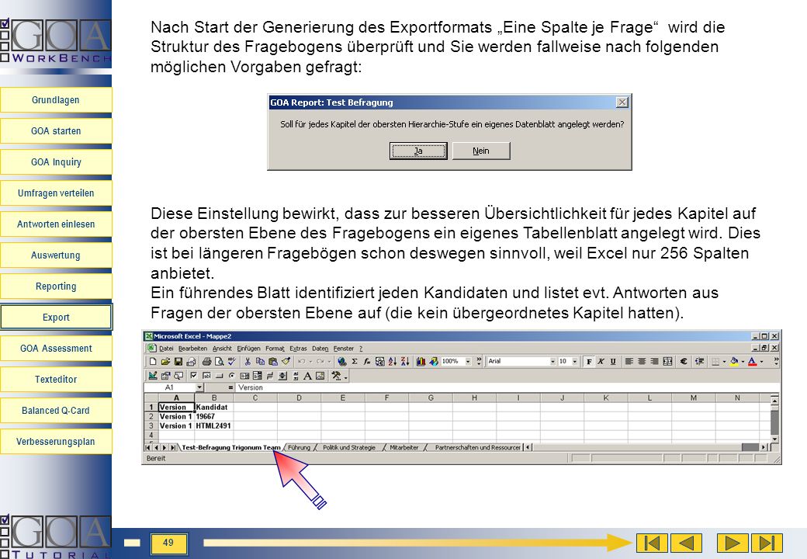
Task: Click the Euro currency format icon
Action: click(x=684, y=361)
